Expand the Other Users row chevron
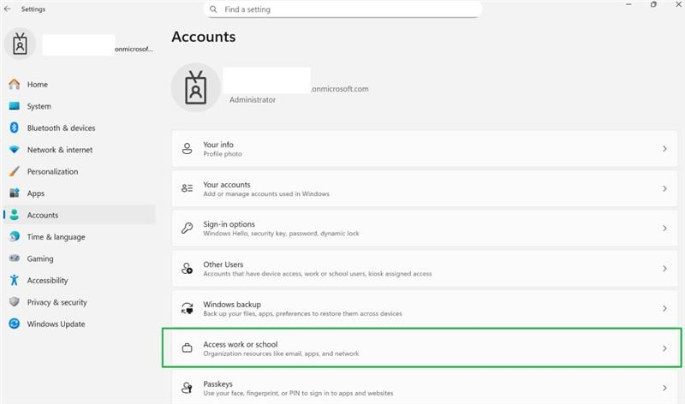685x404 pixels. coord(664,268)
